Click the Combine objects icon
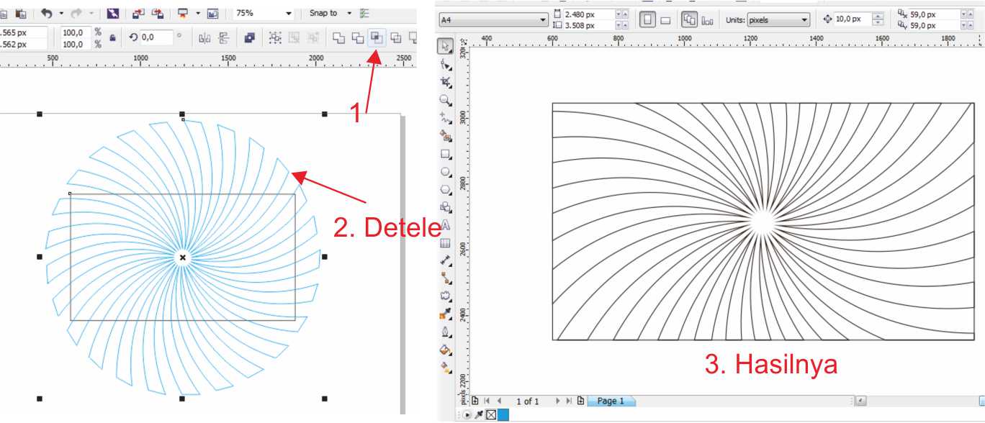 pos(250,37)
